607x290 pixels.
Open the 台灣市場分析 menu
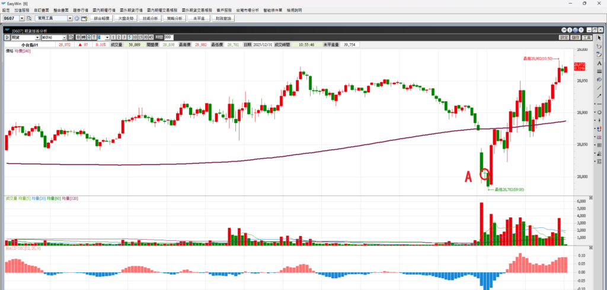(246, 10)
